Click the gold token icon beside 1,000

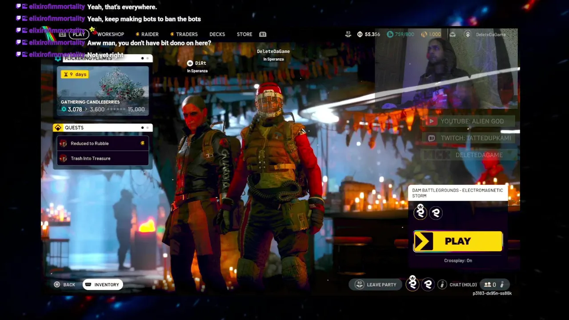coord(424,34)
